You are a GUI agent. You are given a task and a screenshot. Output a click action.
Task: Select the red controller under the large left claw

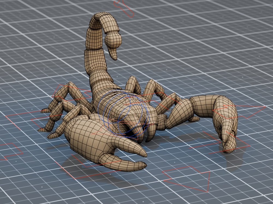(x=88, y=166)
